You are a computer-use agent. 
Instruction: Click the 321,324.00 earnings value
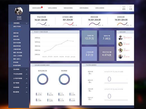(x=68, y=20)
